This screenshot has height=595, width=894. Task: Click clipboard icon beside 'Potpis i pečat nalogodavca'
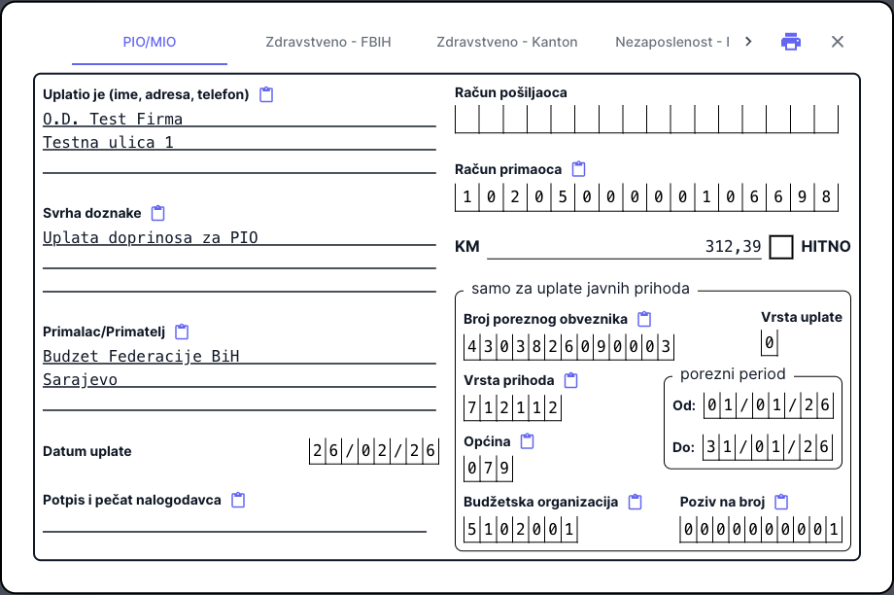[x=238, y=500]
